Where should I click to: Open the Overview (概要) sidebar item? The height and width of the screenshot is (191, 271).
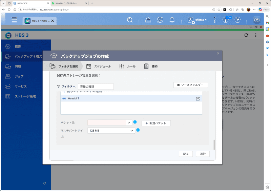pyautogui.click(x=26, y=46)
